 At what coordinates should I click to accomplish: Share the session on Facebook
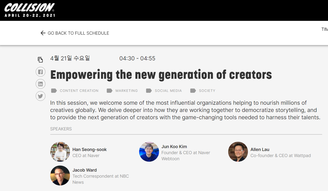pyautogui.click(x=41, y=72)
